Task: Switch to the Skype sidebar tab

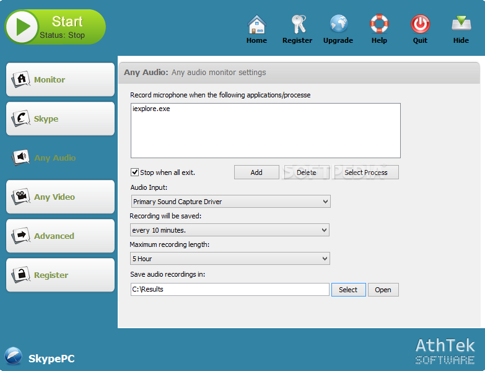Action: click(60, 118)
